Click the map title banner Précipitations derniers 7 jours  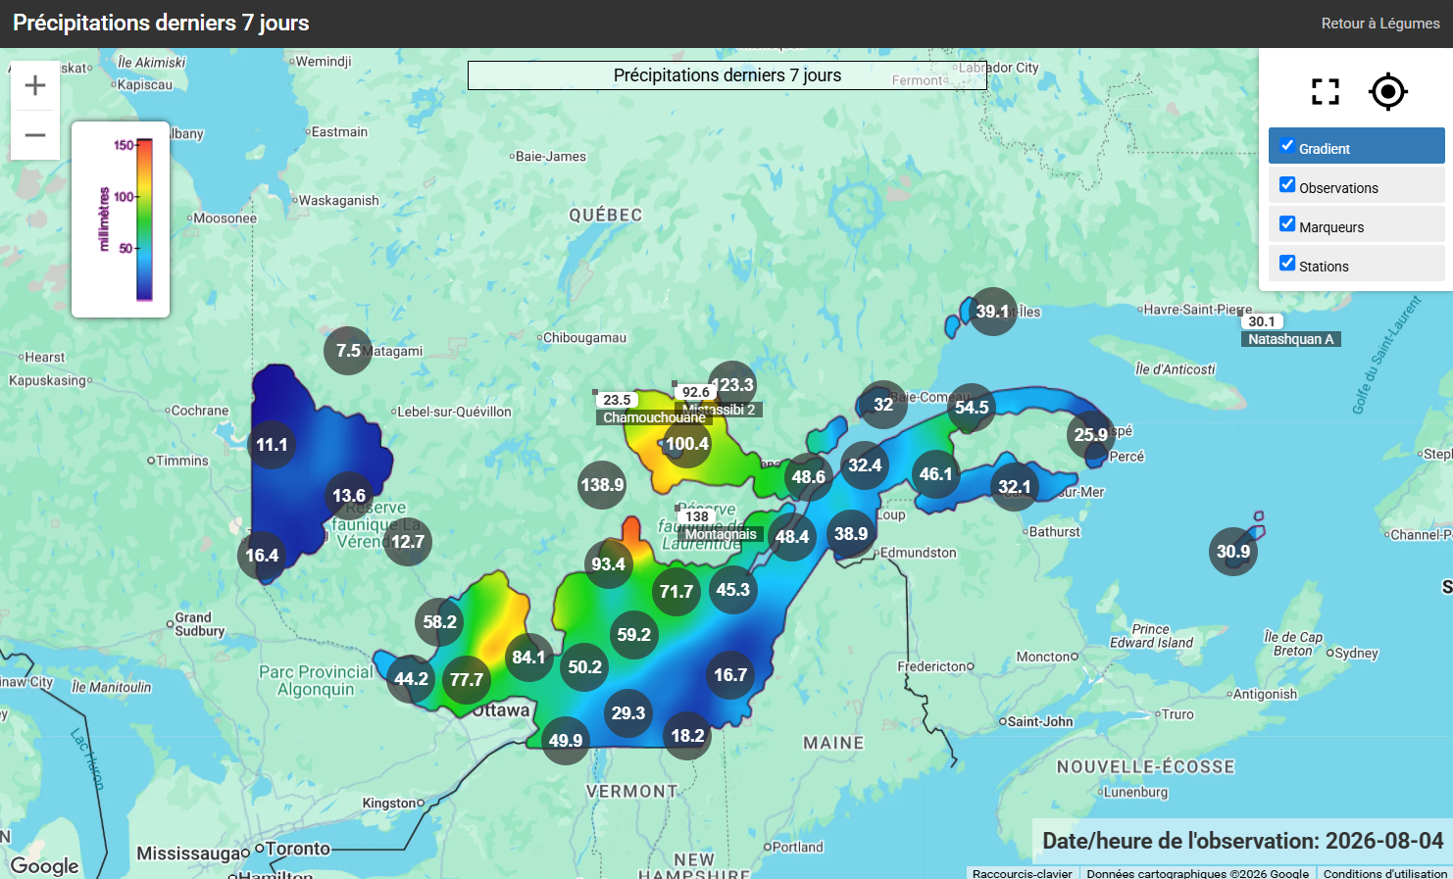(x=727, y=75)
